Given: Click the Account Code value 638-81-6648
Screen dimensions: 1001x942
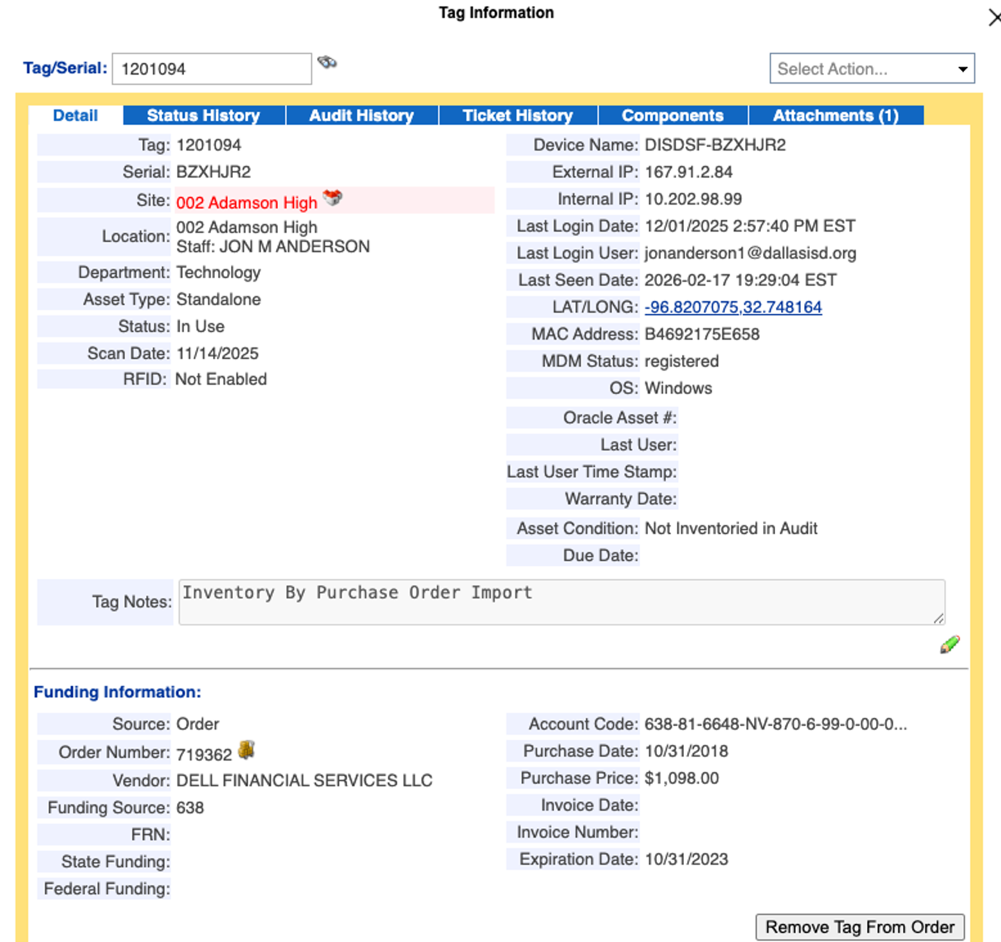Looking at the screenshot, I should pos(776,724).
